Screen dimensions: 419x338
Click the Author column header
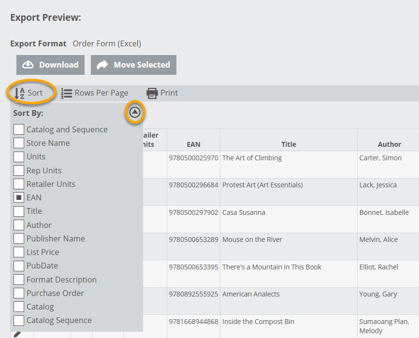[389, 144]
